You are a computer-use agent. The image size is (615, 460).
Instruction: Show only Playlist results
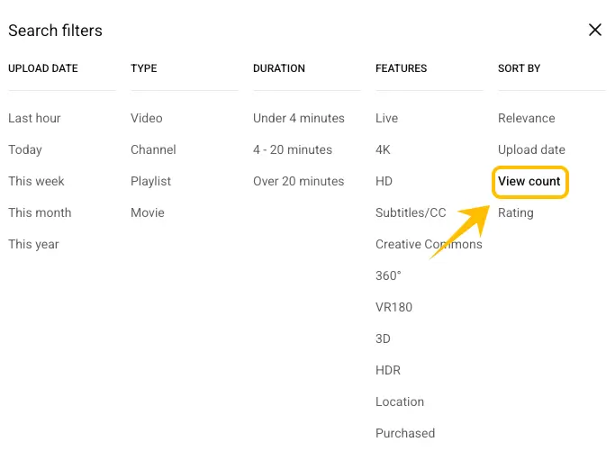click(150, 181)
